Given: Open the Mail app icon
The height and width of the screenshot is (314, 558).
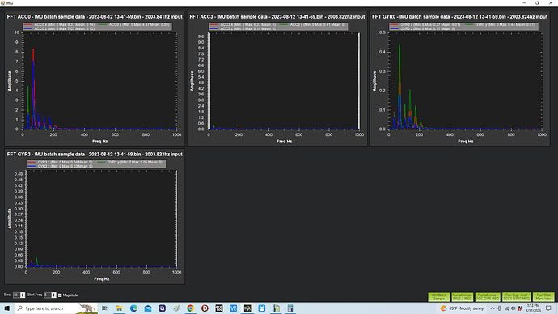Looking at the screenshot, I should (x=148, y=308).
